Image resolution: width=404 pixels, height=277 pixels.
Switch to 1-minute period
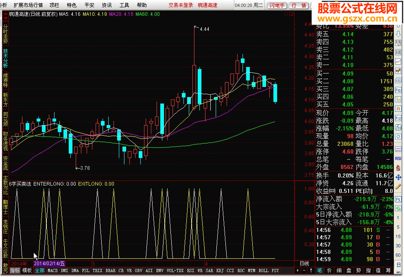(398, 218)
